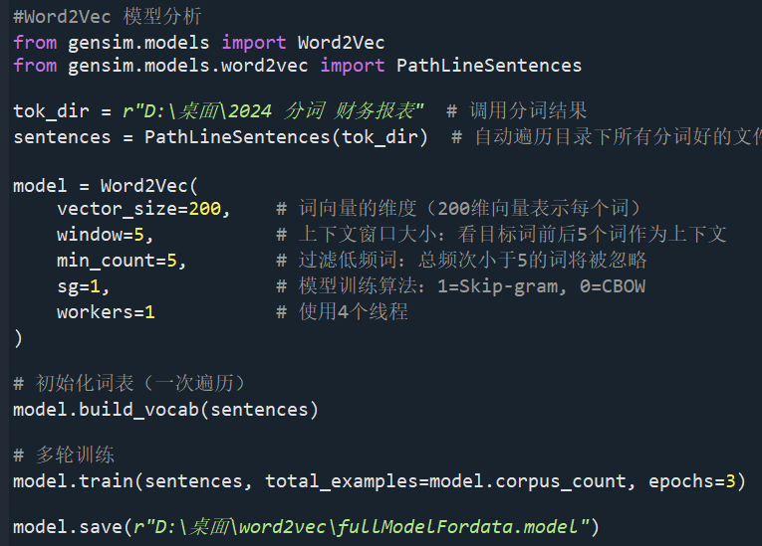Click the 'epochs=3' argument
Image resolution: width=762 pixels, height=546 pixels.
(x=692, y=481)
